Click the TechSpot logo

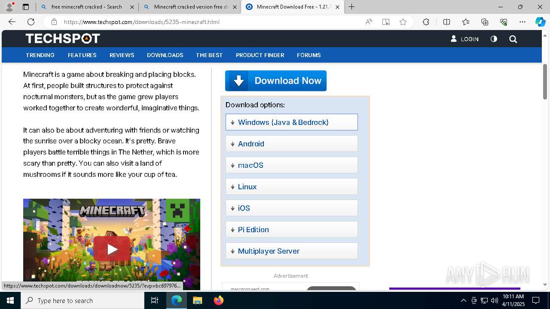[63, 39]
